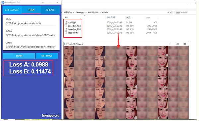Switch to the TRAIN tab
The image size is (199, 121).
tap(32, 10)
